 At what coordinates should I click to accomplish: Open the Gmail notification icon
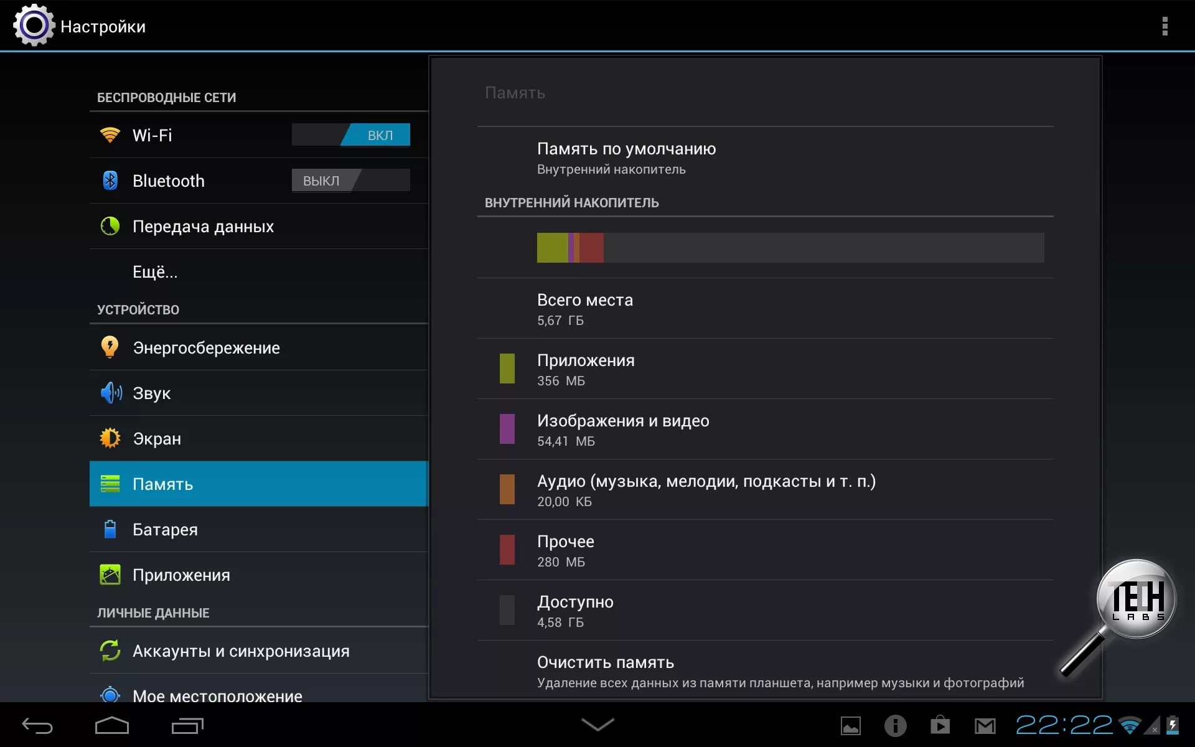pos(985,725)
